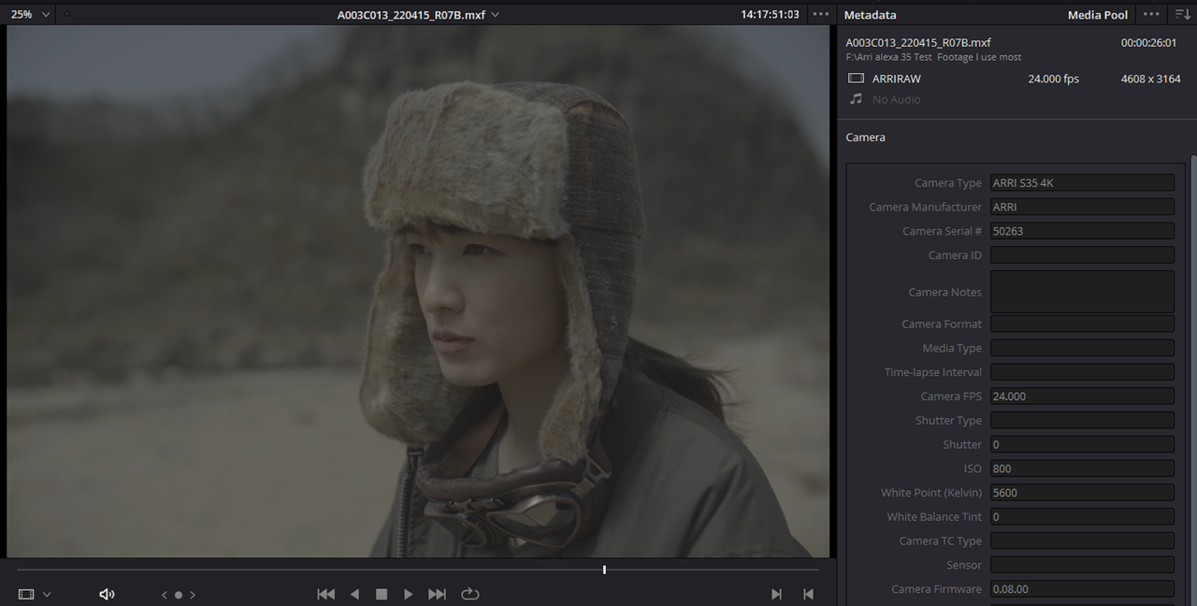1197x606 pixels.
Task: Click the Camera Serial # field
Action: 1082,231
